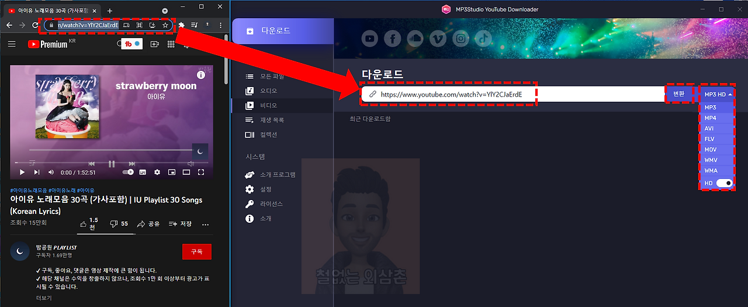748x307 pixels.
Task: Open the #아이유노래모음 hashtag link
Action: point(28,190)
